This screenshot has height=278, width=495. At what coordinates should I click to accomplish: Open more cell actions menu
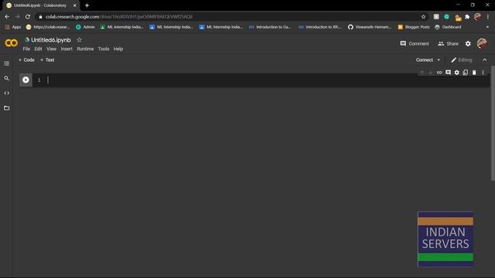(483, 73)
